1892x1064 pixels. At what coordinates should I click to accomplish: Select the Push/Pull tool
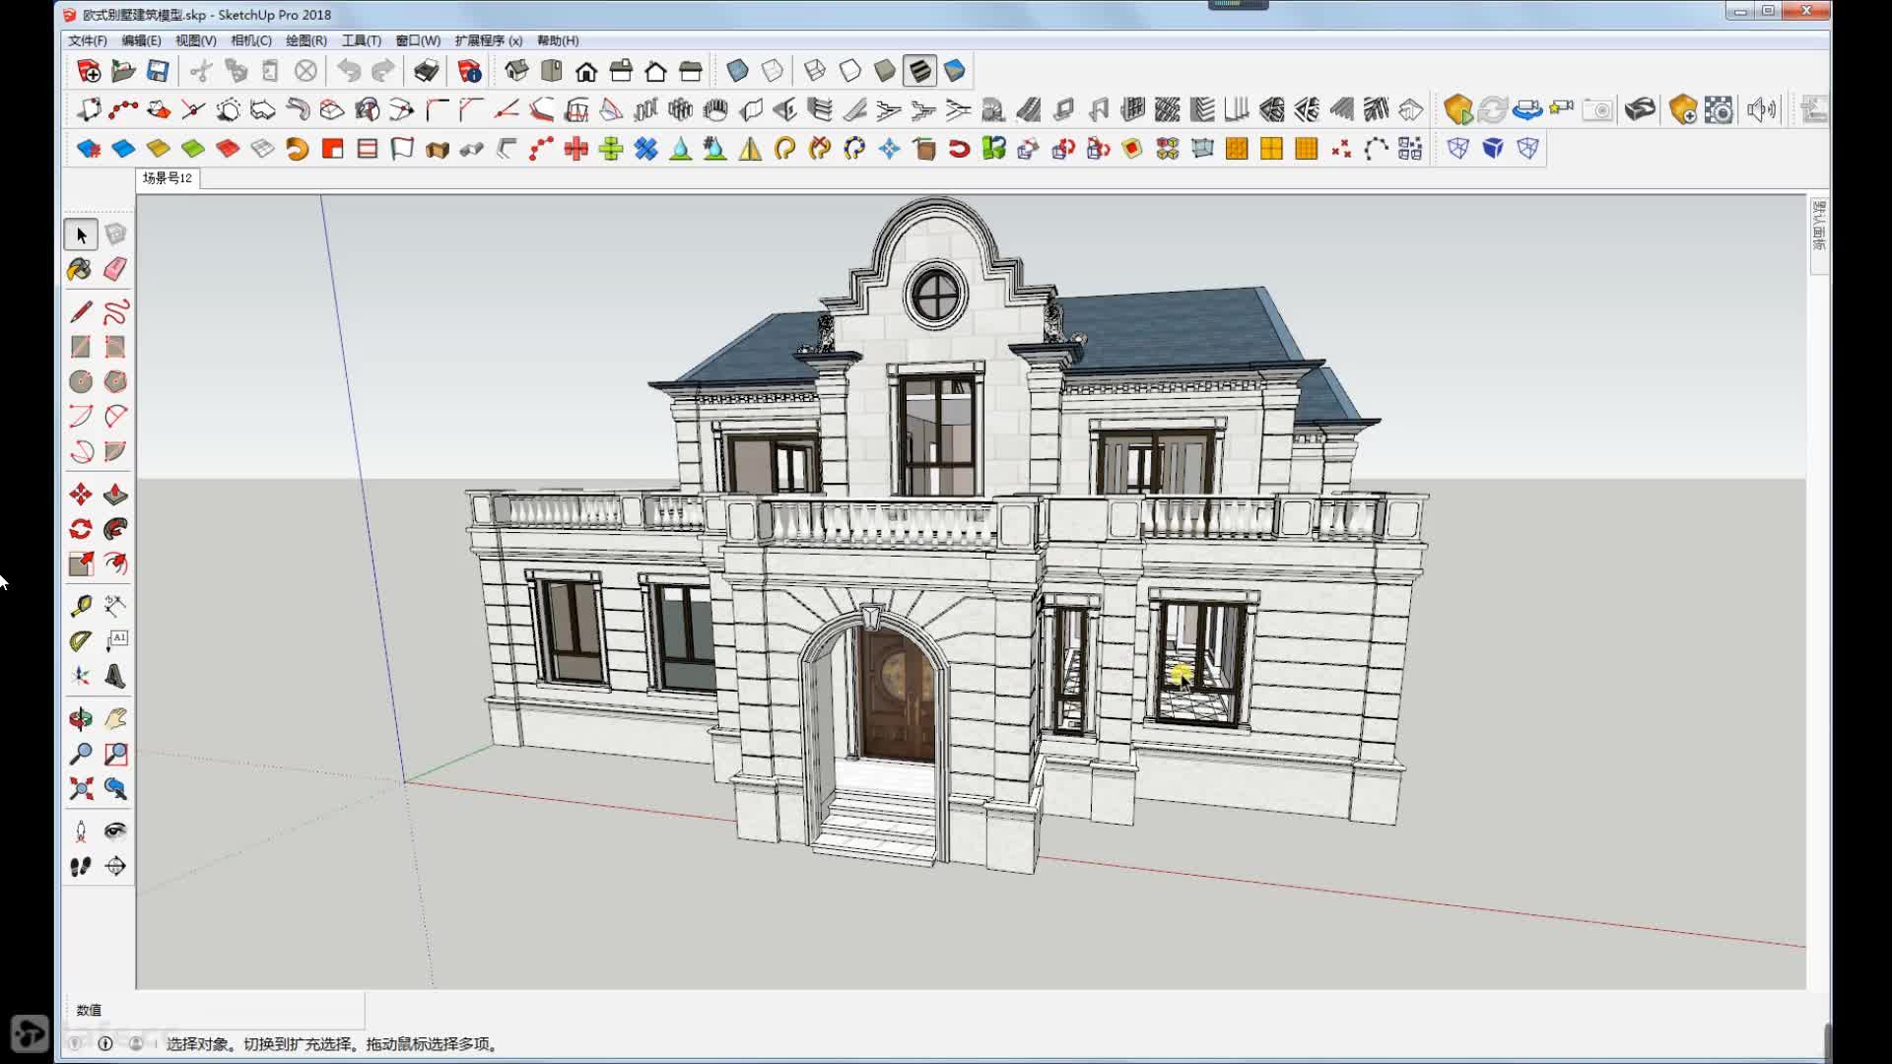[115, 494]
